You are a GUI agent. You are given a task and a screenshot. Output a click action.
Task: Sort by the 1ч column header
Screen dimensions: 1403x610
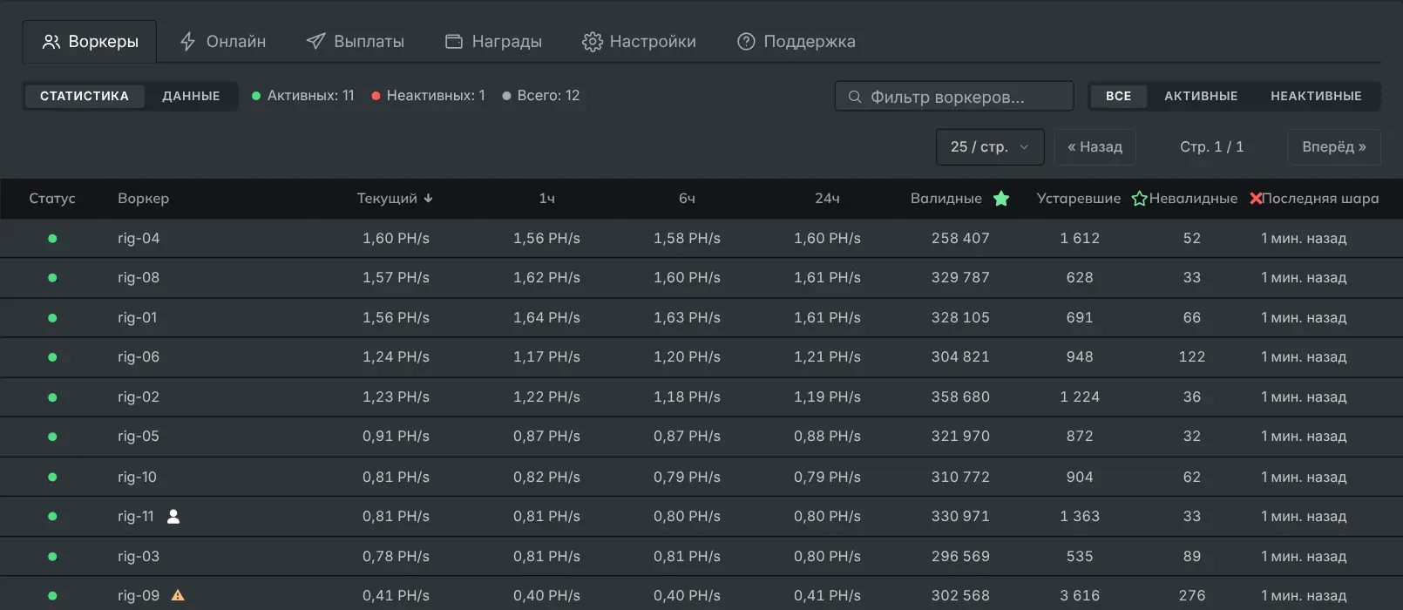tap(546, 199)
